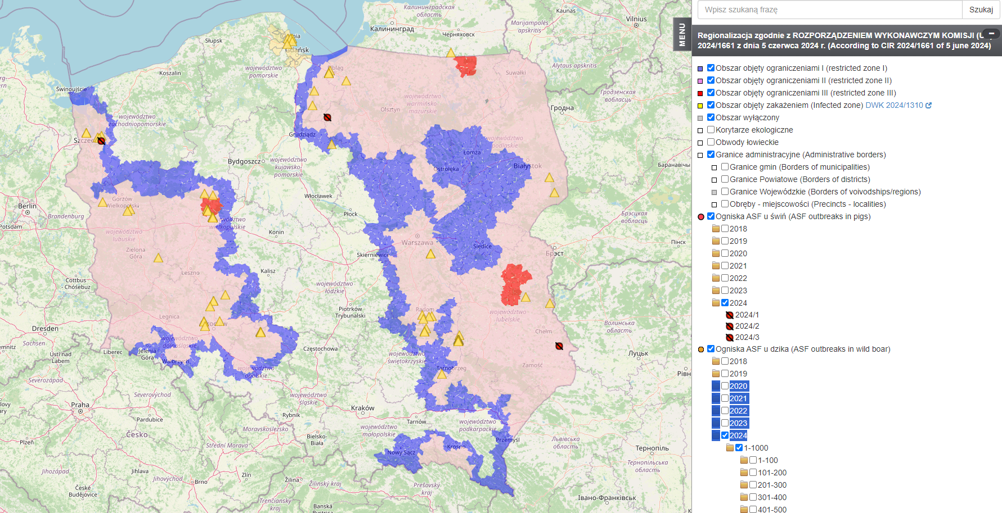1002x513 pixels.
Task: Click the pig outbreak marker near Grudziądz
Action: click(327, 117)
